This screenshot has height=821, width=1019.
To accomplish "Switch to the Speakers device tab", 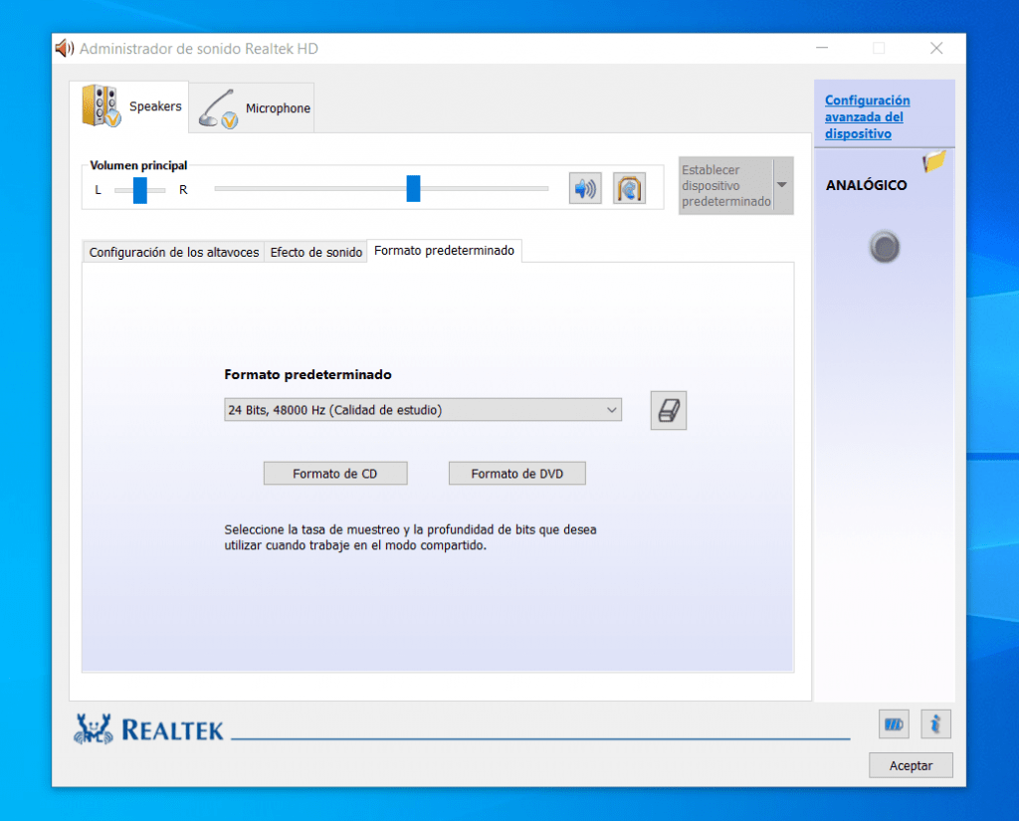I will tap(133, 106).
